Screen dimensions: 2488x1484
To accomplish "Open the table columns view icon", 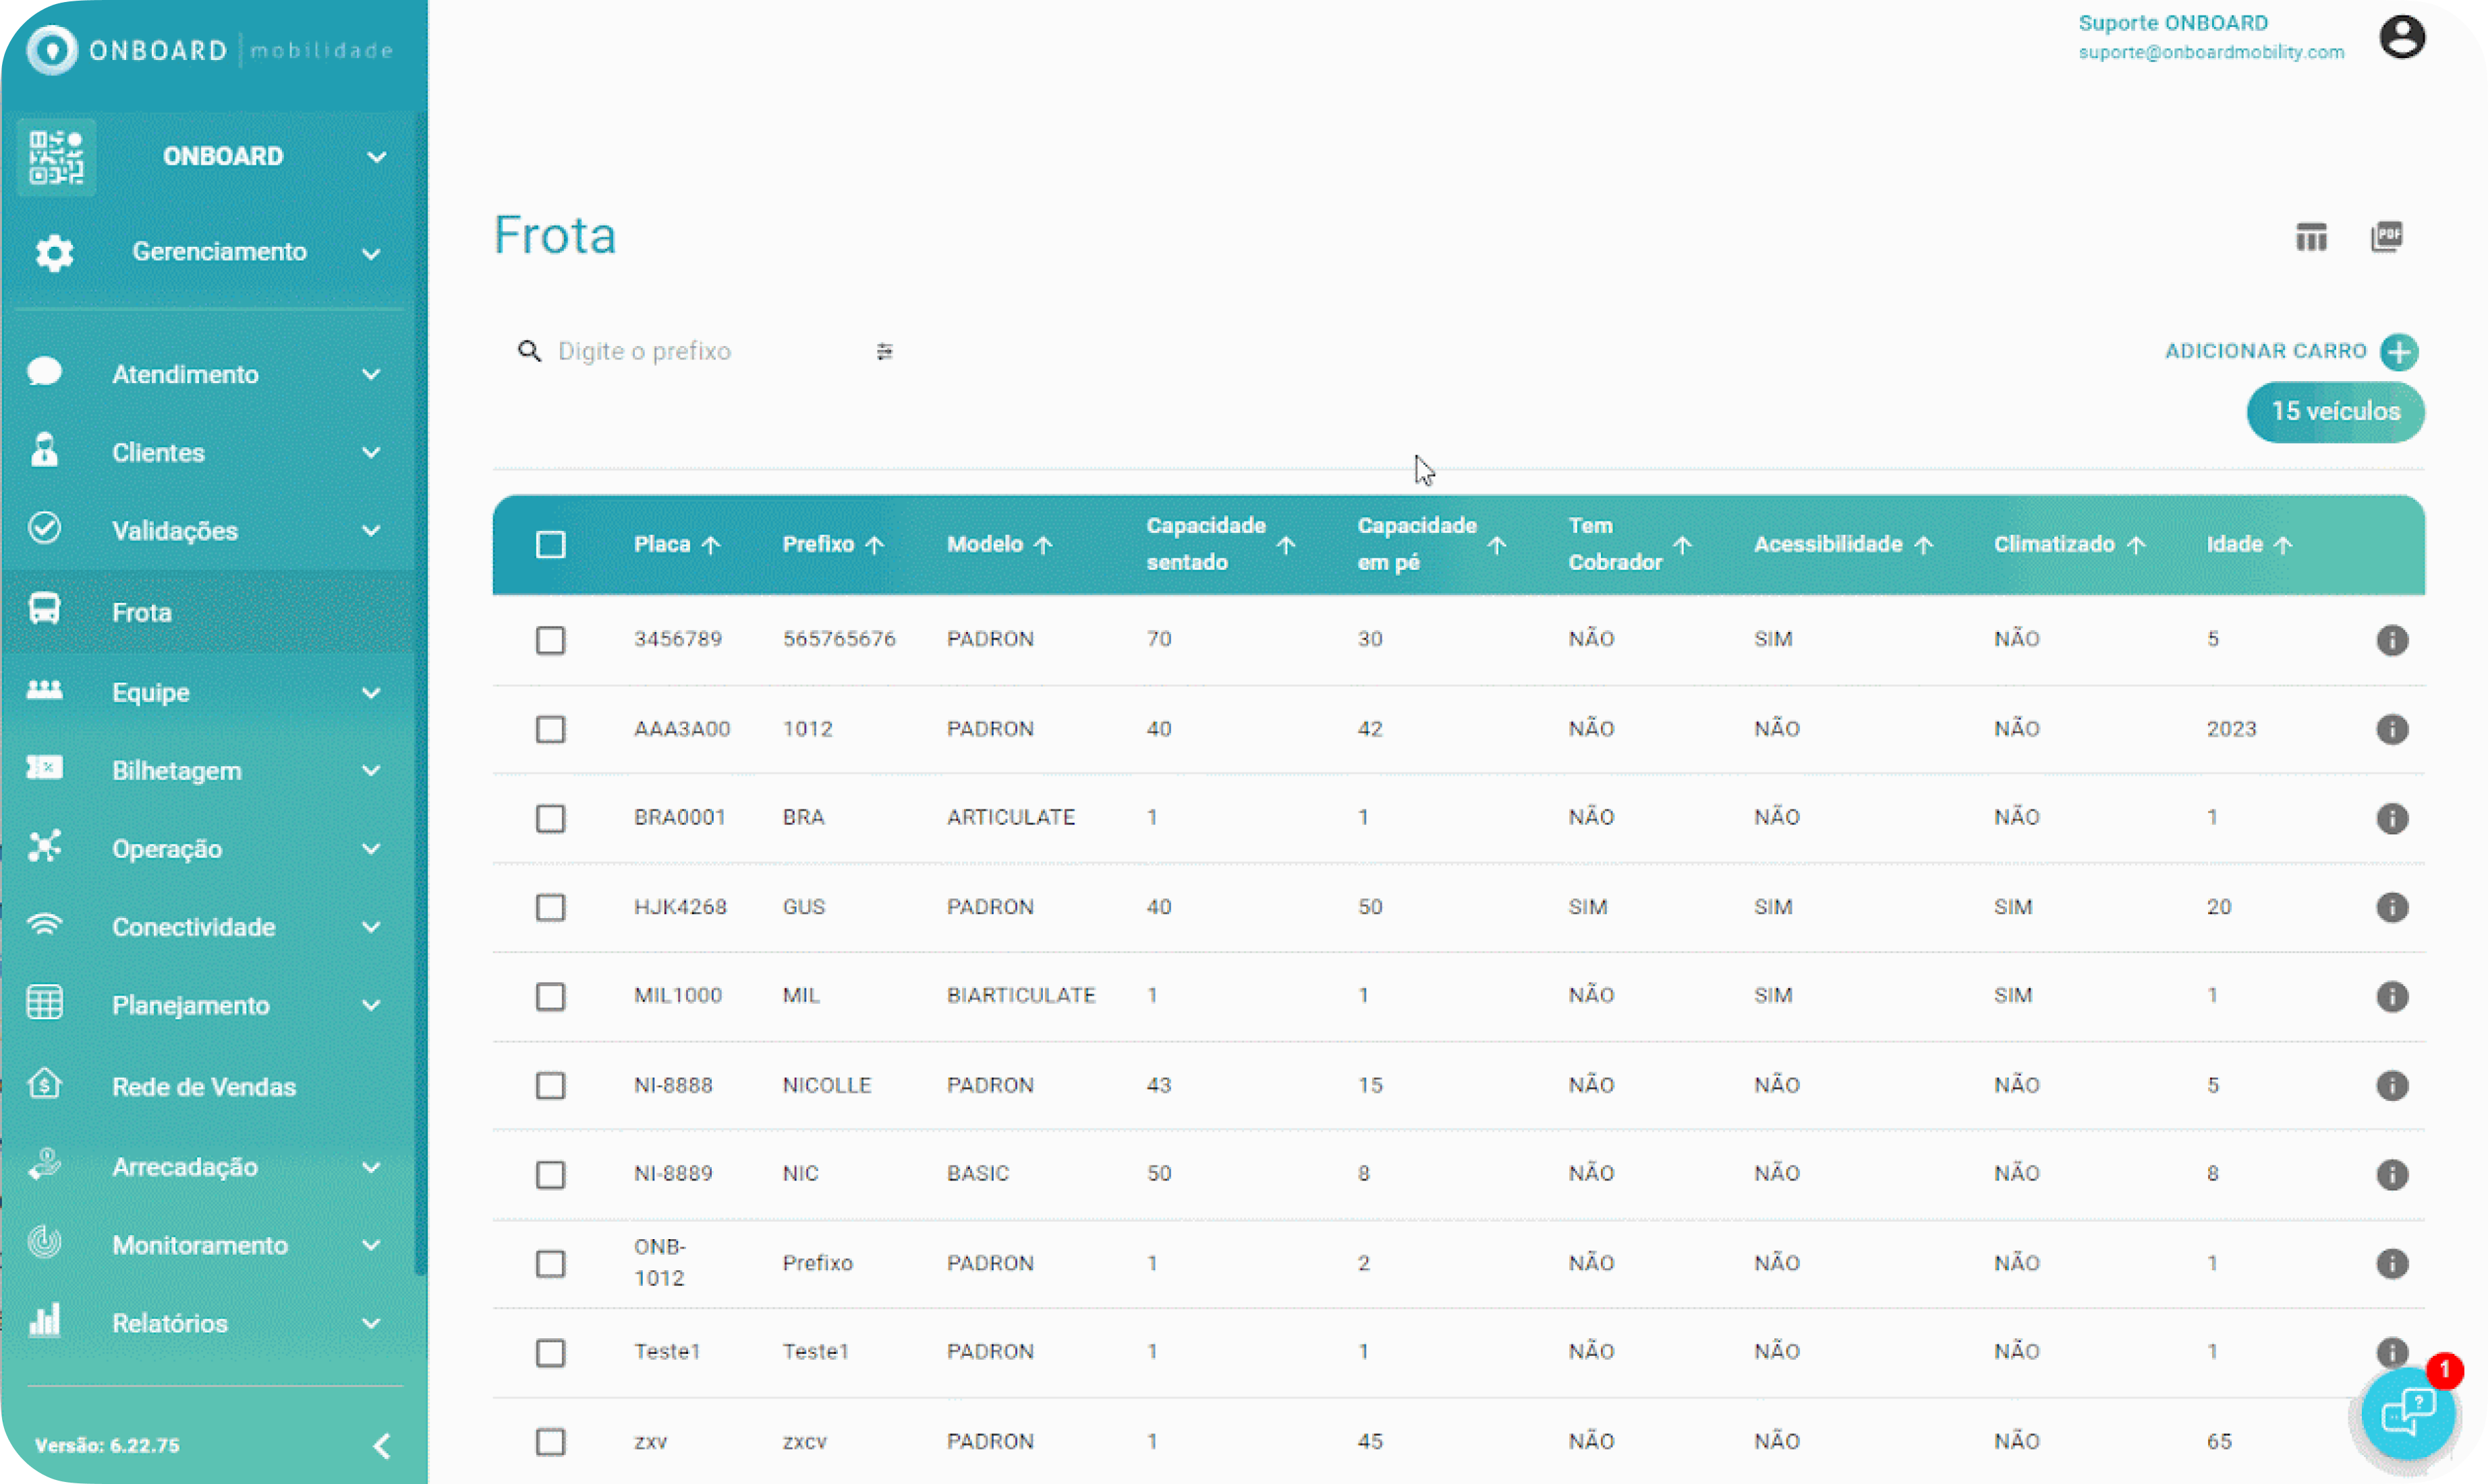I will point(2311,237).
